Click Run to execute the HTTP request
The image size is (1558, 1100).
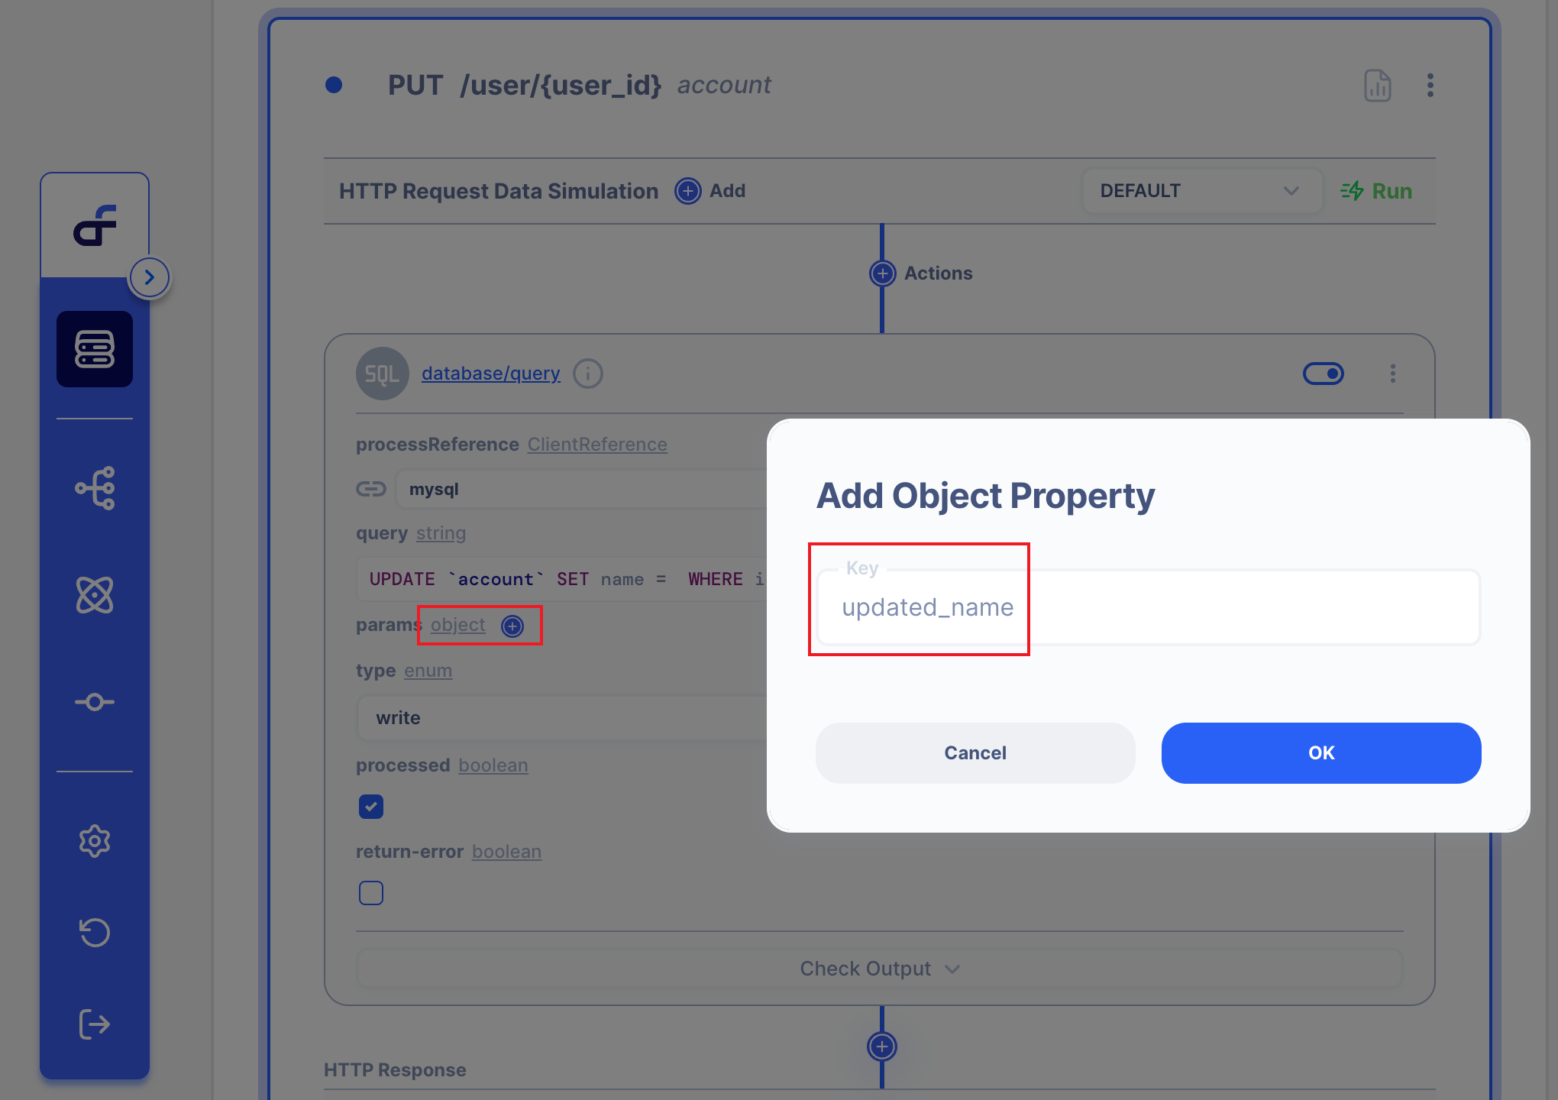click(x=1376, y=190)
